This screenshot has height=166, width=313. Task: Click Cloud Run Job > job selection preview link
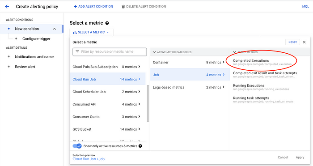click(x=89, y=159)
